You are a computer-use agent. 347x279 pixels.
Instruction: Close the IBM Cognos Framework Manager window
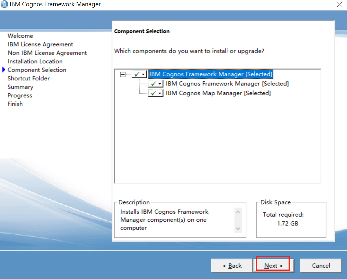[339, 4]
